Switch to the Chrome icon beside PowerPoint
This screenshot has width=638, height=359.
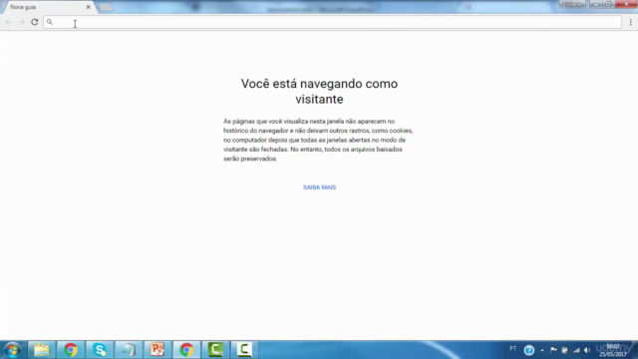(186, 350)
